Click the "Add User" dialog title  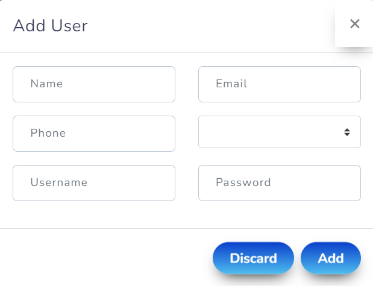[x=51, y=25]
